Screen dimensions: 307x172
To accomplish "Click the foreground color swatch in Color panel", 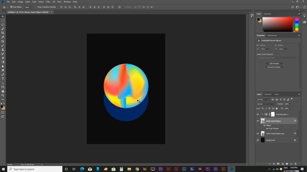I will tap(258, 19).
